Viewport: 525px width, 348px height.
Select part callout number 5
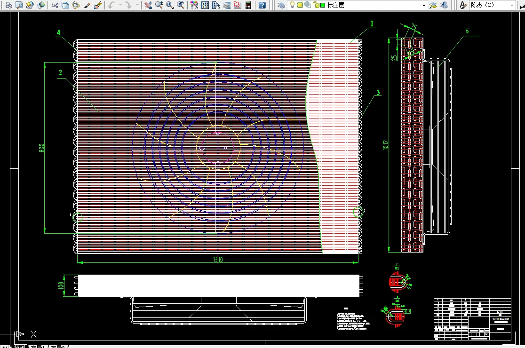point(468,31)
